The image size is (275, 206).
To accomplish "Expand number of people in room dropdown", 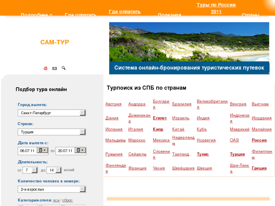I will [x=82, y=189].
